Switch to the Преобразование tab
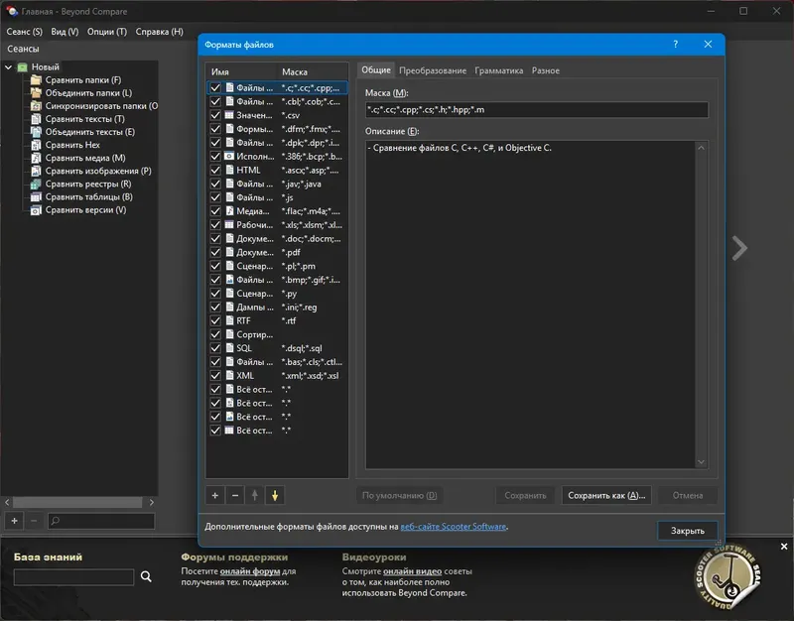The image size is (794, 621). (x=435, y=70)
